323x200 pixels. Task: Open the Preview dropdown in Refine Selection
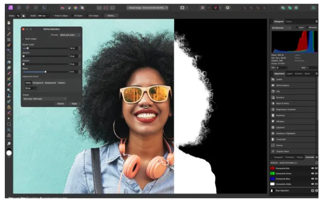[x=69, y=35]
